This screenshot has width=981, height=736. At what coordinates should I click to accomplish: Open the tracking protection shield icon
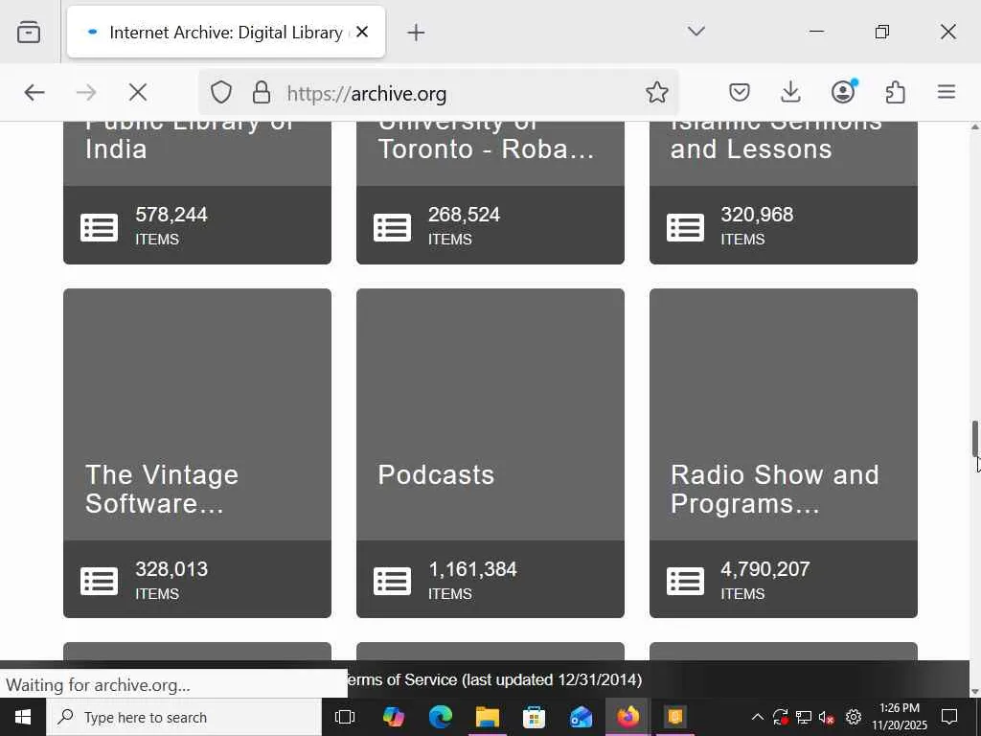tap(221, 92)
